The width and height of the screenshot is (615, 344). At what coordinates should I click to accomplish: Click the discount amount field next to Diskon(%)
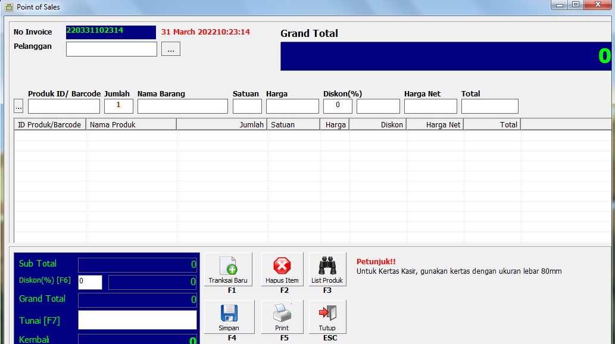pos(378,107)
